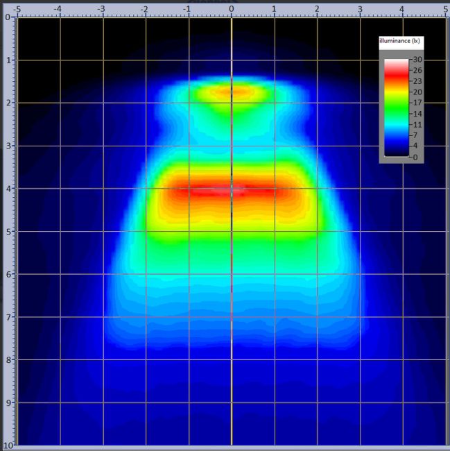Click the -5 label on the top axis
Viewport: 450px width, 451px height.
point(16,10)
